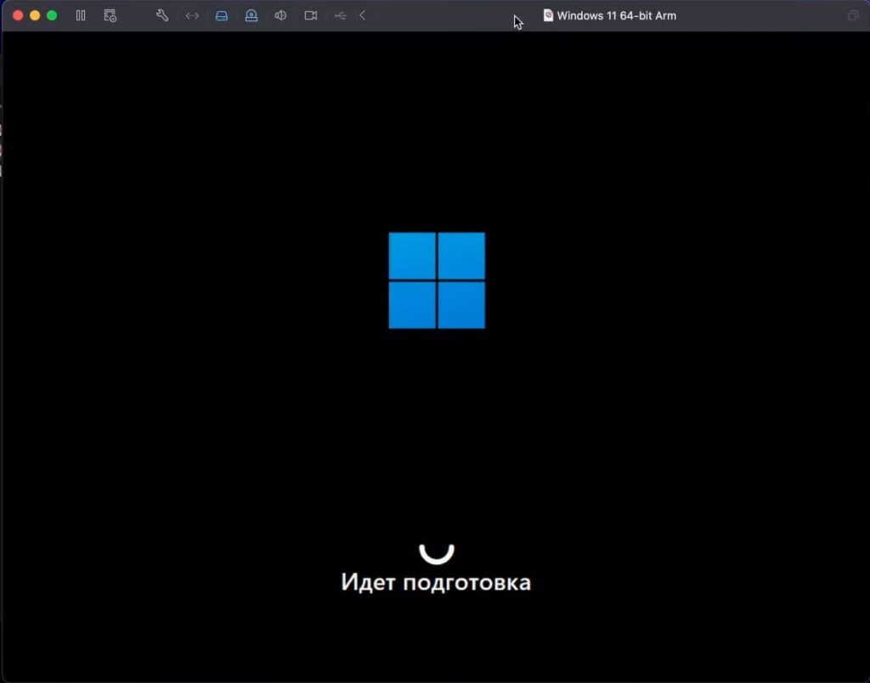The width and height of the screenshot is (870, 683).
Task: Close the virtual machine window
Action: (18, 15)
